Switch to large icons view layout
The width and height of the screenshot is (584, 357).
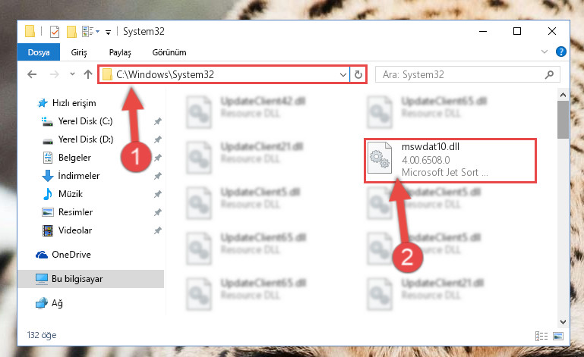click(x=558, y=337)
